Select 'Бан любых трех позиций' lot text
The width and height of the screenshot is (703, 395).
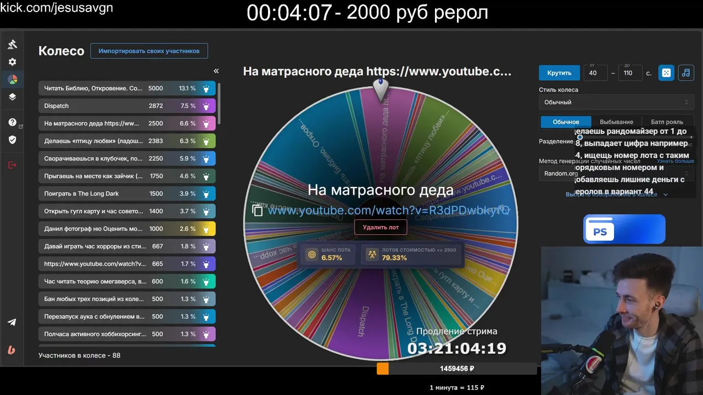[x=94, y=299]
